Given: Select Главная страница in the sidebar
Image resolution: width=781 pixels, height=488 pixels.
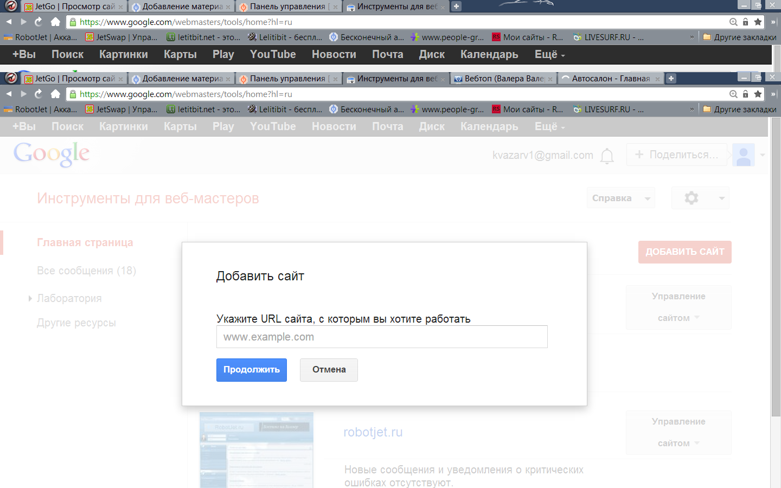Looking at the screenshot, I should pos(85,242).
